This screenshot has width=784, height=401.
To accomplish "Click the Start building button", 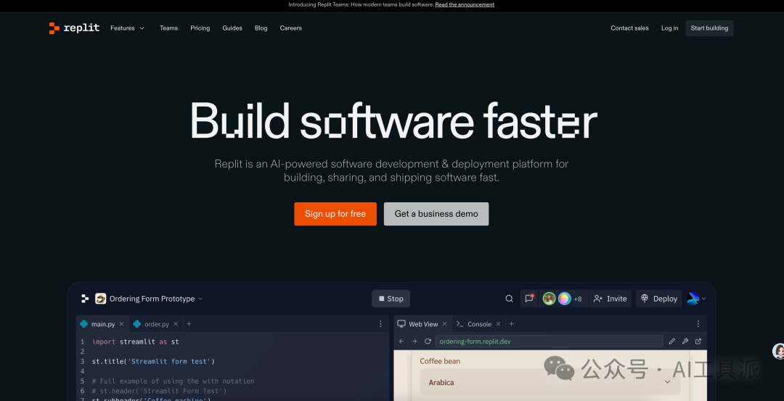I will (709, 28).
